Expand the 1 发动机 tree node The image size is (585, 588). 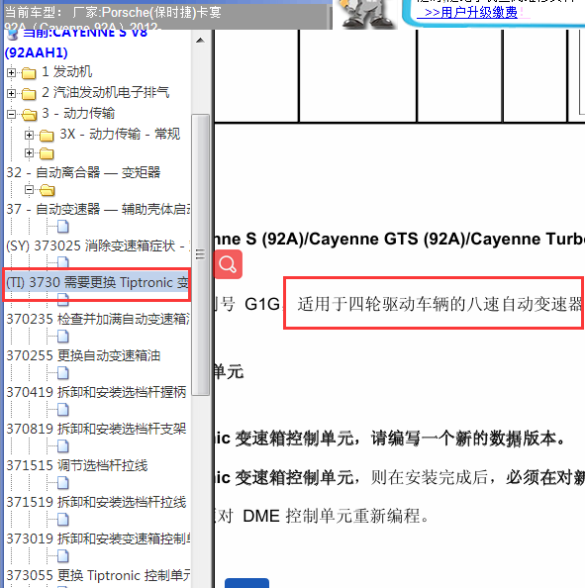coord(11,72)
